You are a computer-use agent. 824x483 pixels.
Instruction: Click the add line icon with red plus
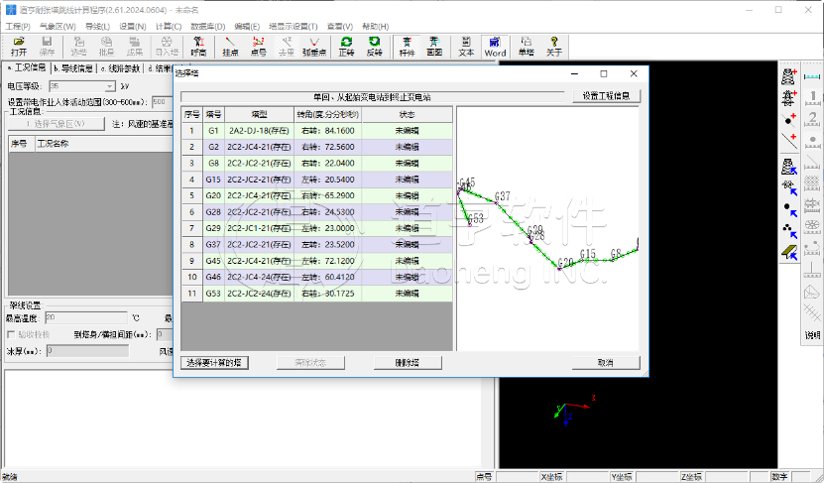click(788, 140)
